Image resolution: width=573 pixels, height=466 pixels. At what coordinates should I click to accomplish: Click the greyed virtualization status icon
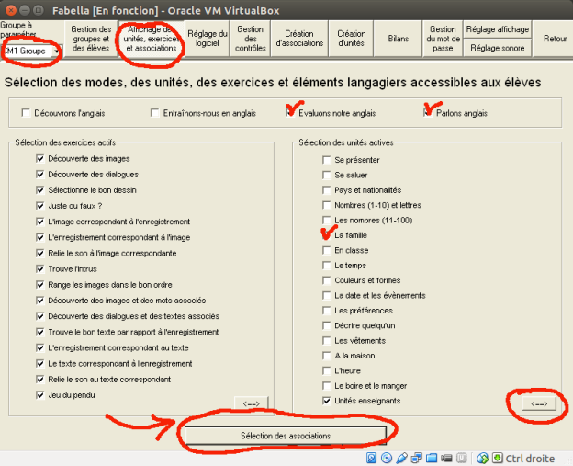pyautogui.click(x=462, y=458)
